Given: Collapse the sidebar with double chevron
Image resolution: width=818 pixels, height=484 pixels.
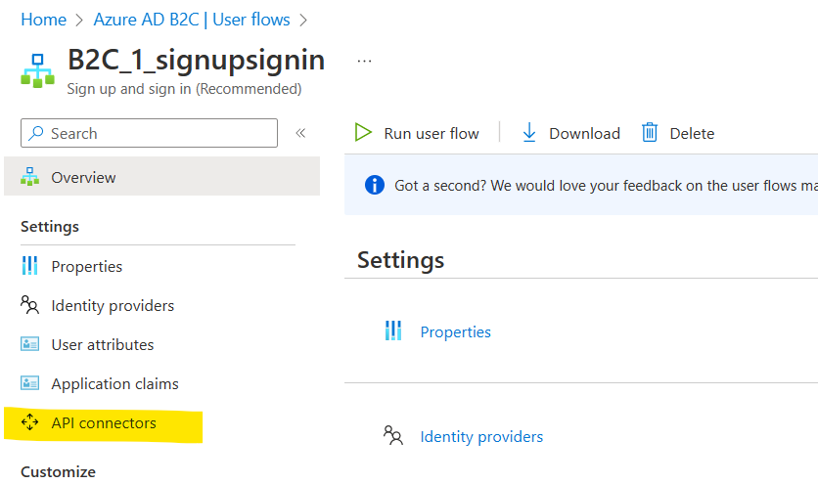Looking at the screenshot, I should [300, 133].
